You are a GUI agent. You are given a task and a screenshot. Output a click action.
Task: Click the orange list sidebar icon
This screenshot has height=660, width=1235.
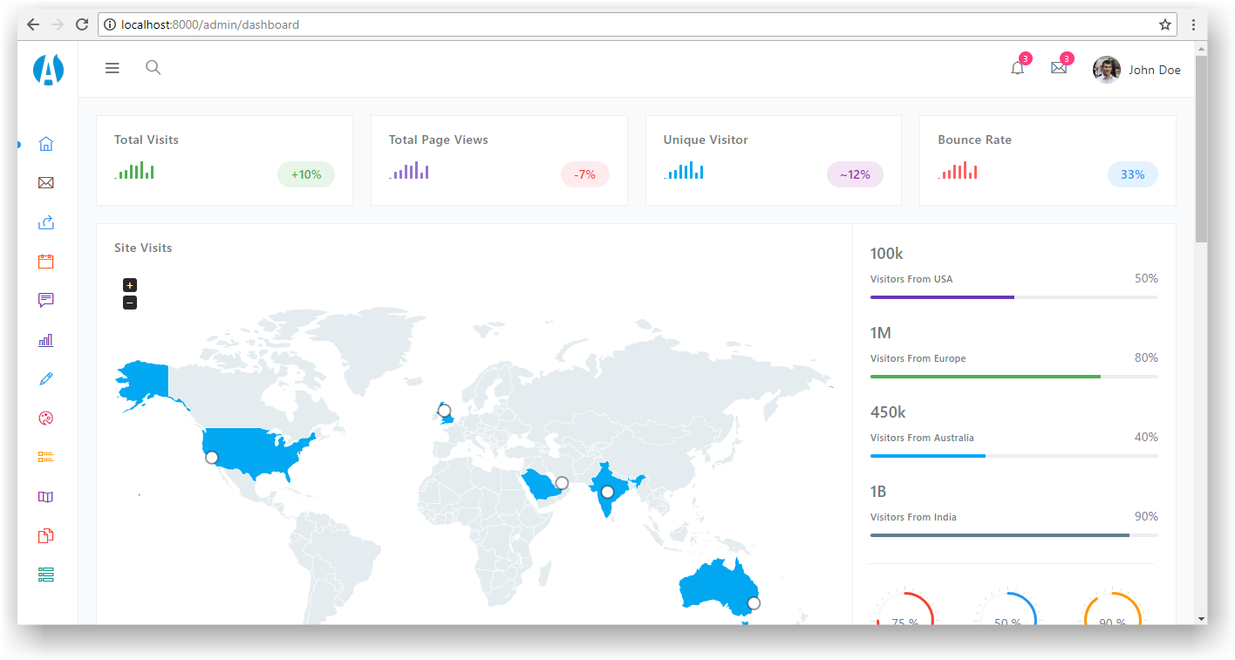click(x=46, y=457)
